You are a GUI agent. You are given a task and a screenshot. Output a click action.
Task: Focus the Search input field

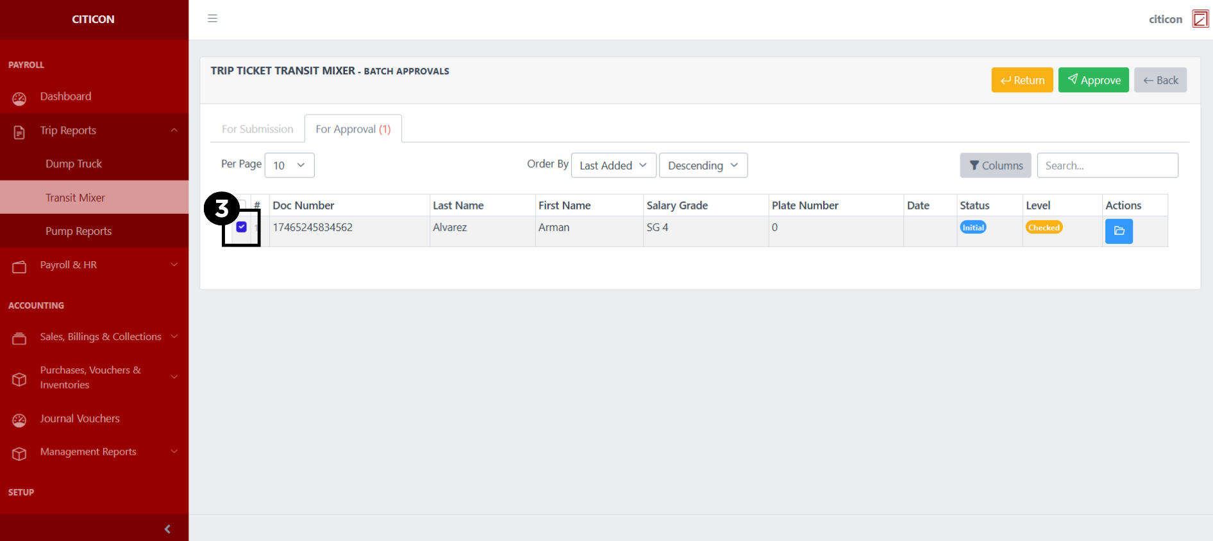[1107, 165]
